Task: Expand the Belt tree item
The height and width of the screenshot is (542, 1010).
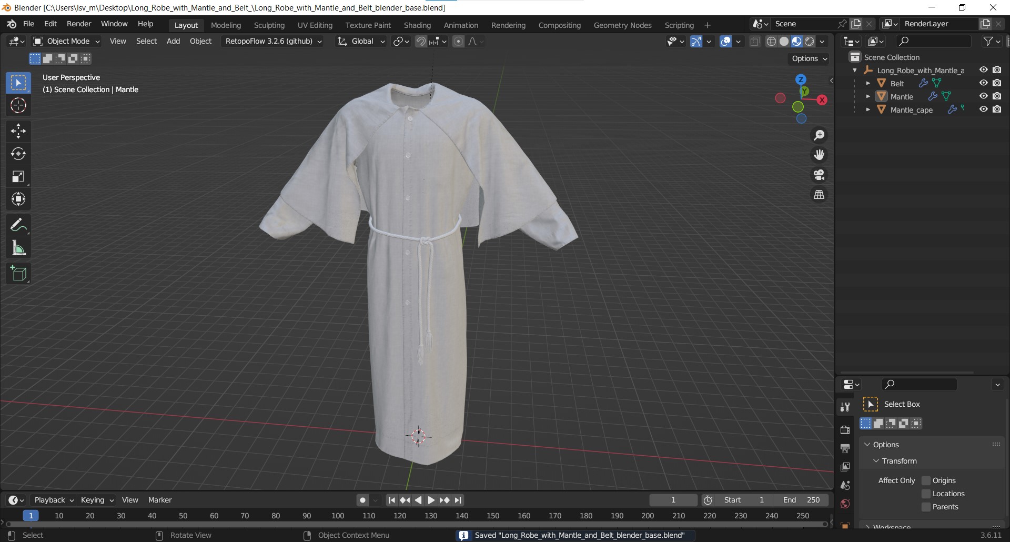Action: point(868,83)
